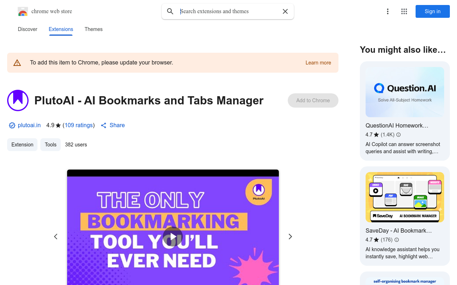This screenshot has height=285, width=457.
Task: Select the Tools category chip
Action: pos(51,145)
